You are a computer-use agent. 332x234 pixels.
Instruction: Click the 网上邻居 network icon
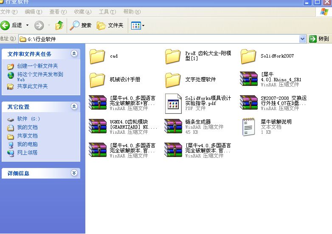click(10, 153)
